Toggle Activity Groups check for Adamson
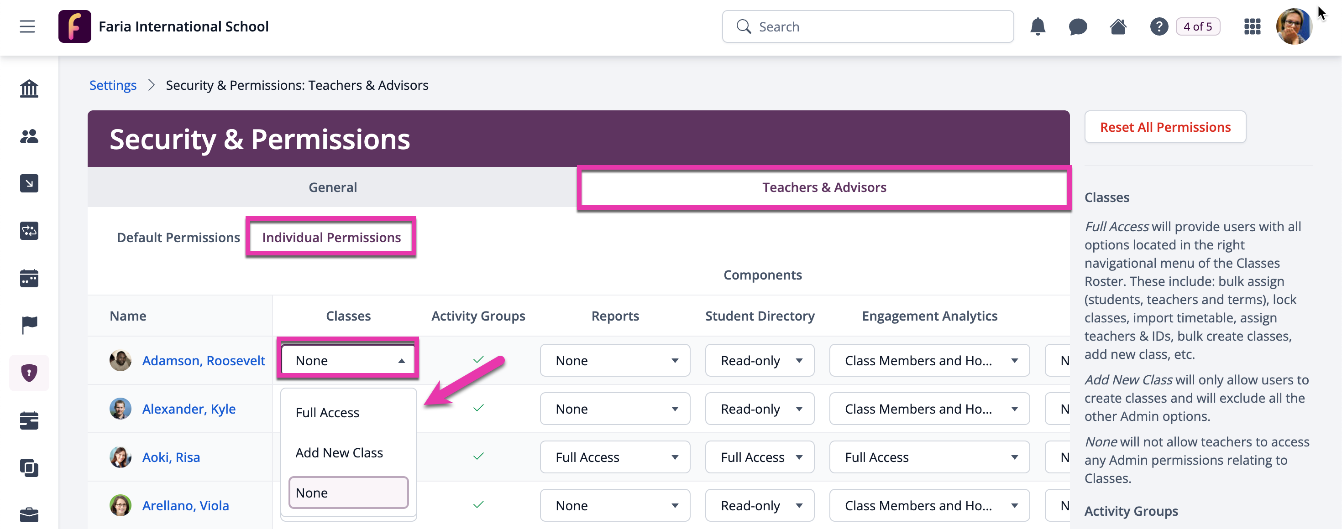The height and width of the screenshot is (529, 1342). pos(478,360)
